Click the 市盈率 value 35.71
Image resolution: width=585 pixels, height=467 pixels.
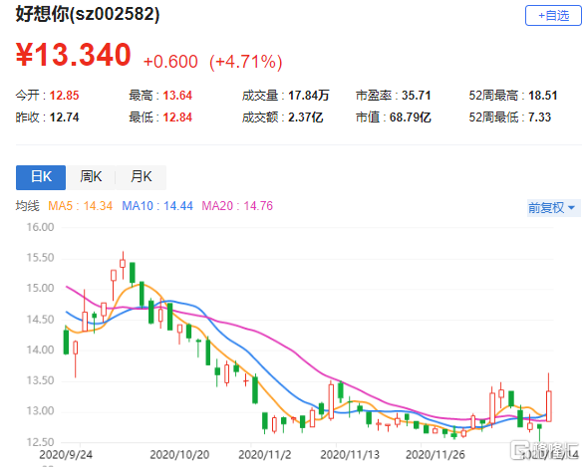click(x=416, y=96)
